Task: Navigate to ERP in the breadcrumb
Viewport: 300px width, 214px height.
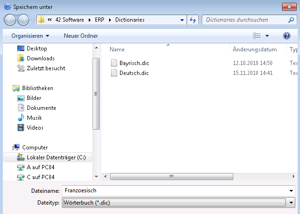Action: point(100,20)
